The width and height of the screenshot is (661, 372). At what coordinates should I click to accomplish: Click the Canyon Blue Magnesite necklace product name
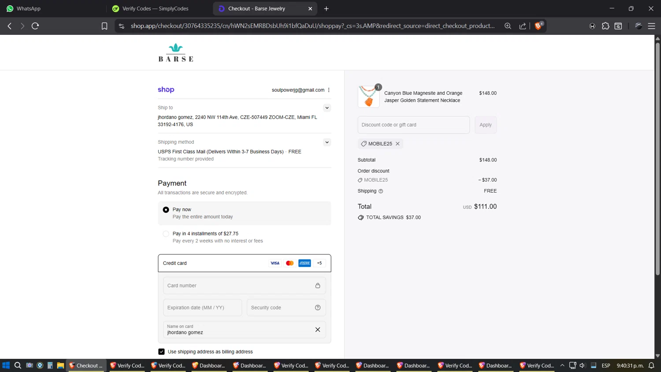point(423,97)
